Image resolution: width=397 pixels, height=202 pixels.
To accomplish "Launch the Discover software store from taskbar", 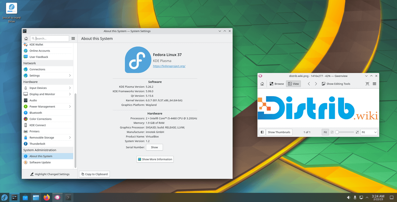I will coord(25,197).
